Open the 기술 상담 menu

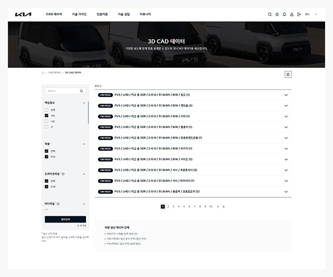(124, 14)
